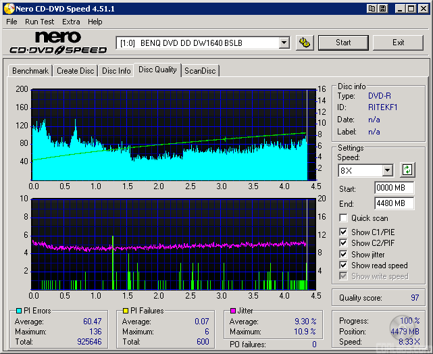Viewport: 433px width, 354px height.
Task: Click the magenta Jitter legend square
Action: (233, 311)
